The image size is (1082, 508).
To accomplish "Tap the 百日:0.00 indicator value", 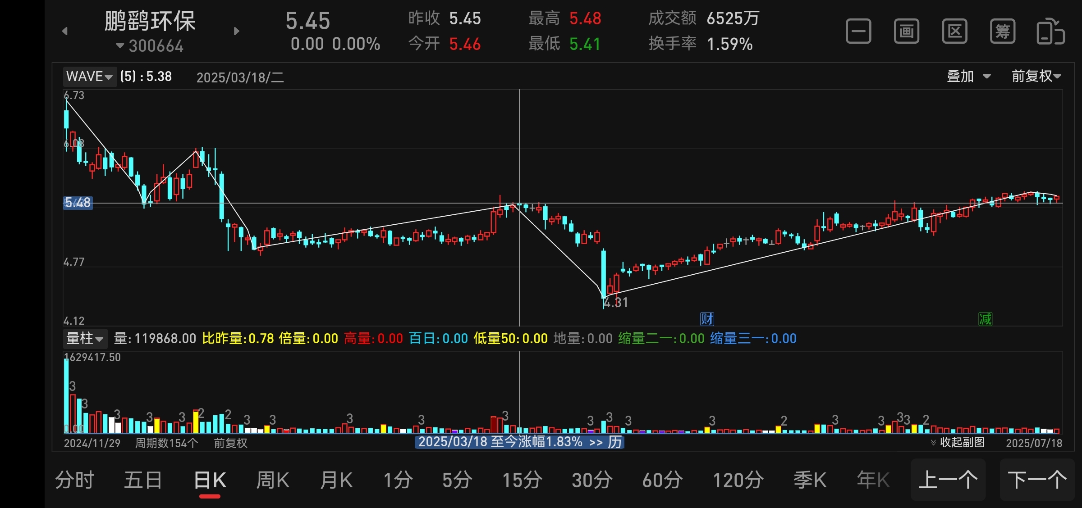I will point(438,338).
